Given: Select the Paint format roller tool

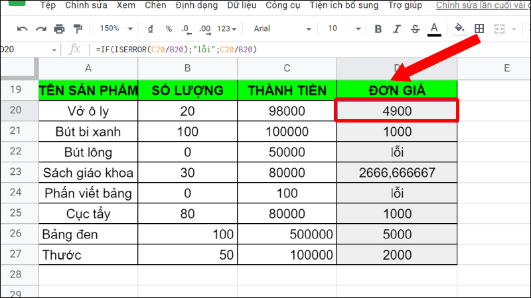Looking at the screenshot, I should [x=77, y=29].
